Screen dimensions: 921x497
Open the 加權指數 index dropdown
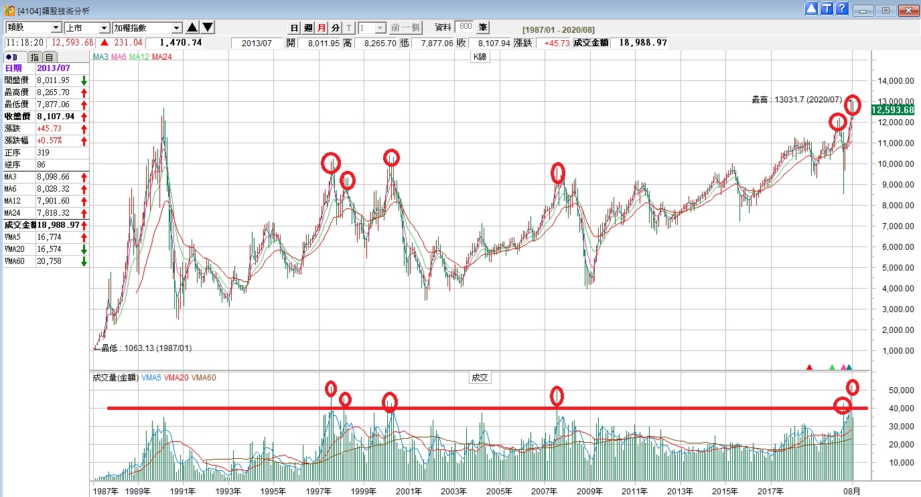147,27
